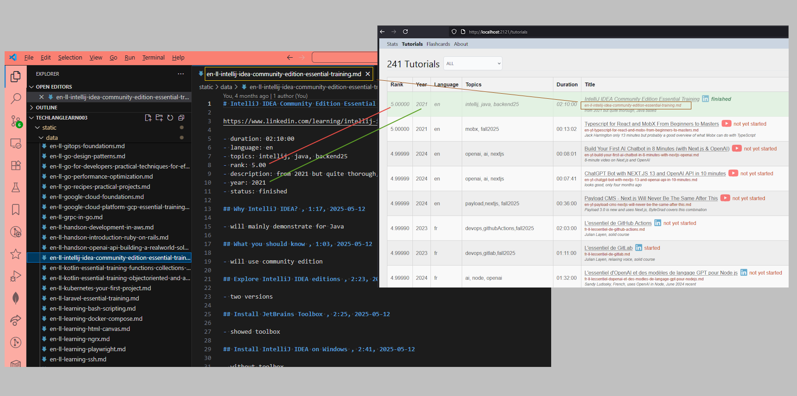Click the New Folder icon in explorer

tap(159, 118)
